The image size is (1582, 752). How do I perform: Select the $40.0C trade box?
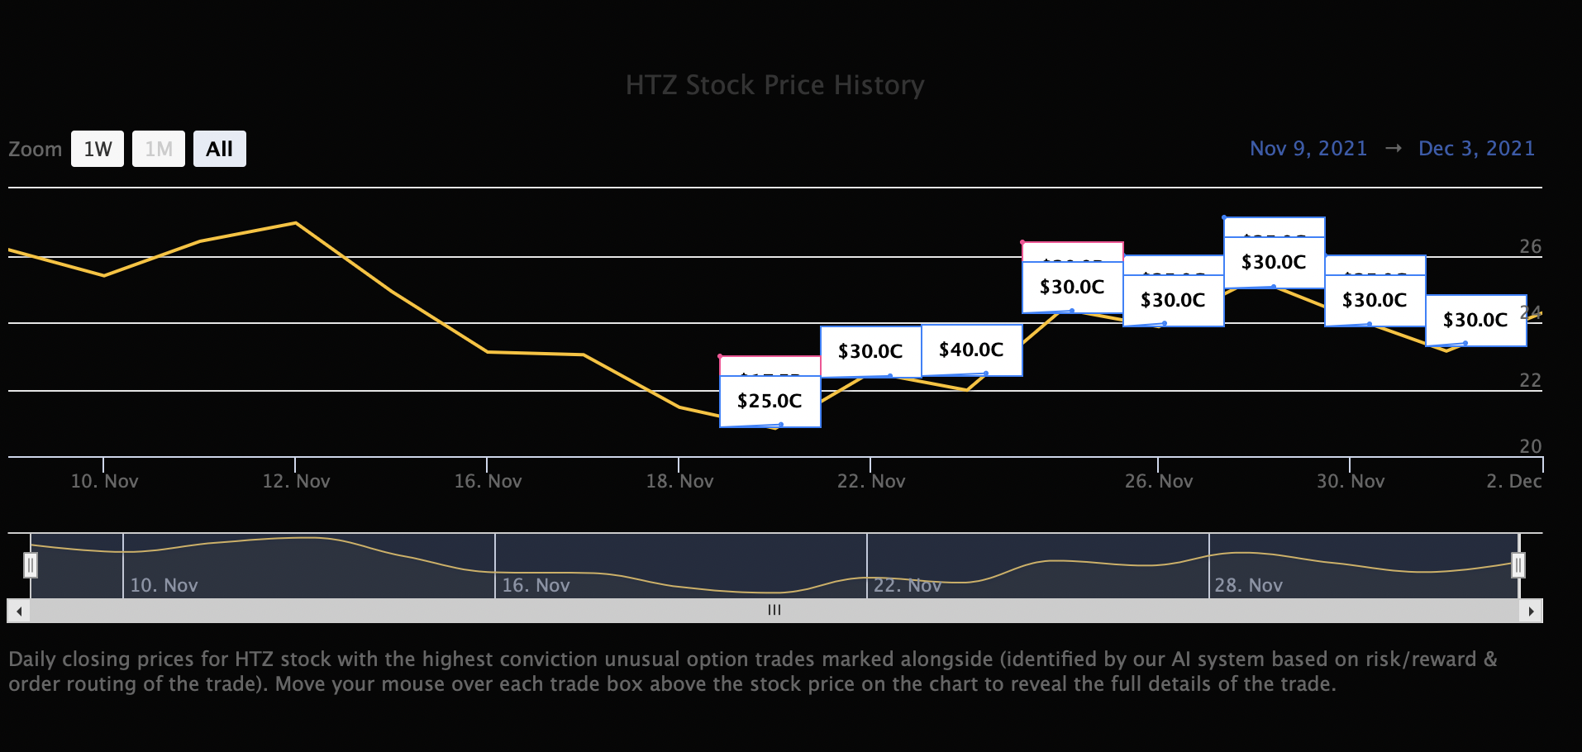971,350
